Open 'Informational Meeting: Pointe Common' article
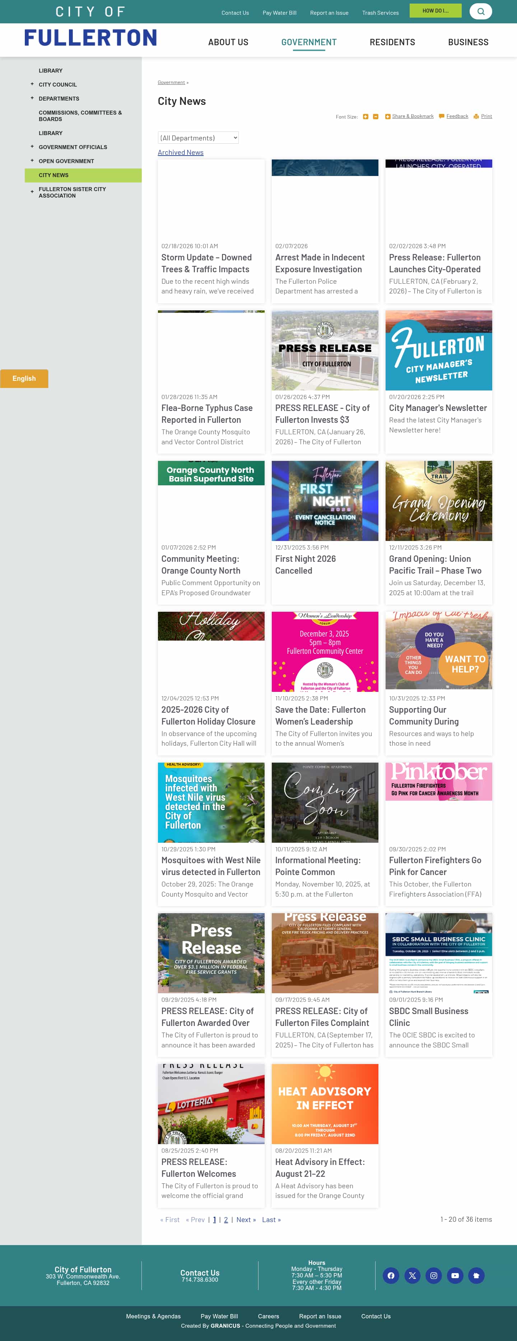 point(318,866)
